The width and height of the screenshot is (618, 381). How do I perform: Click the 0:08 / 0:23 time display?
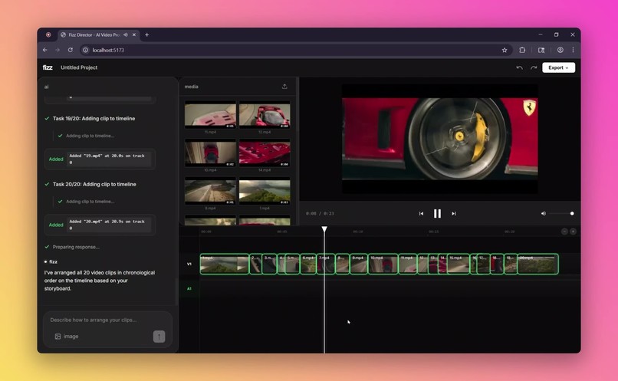pos(320,214)
